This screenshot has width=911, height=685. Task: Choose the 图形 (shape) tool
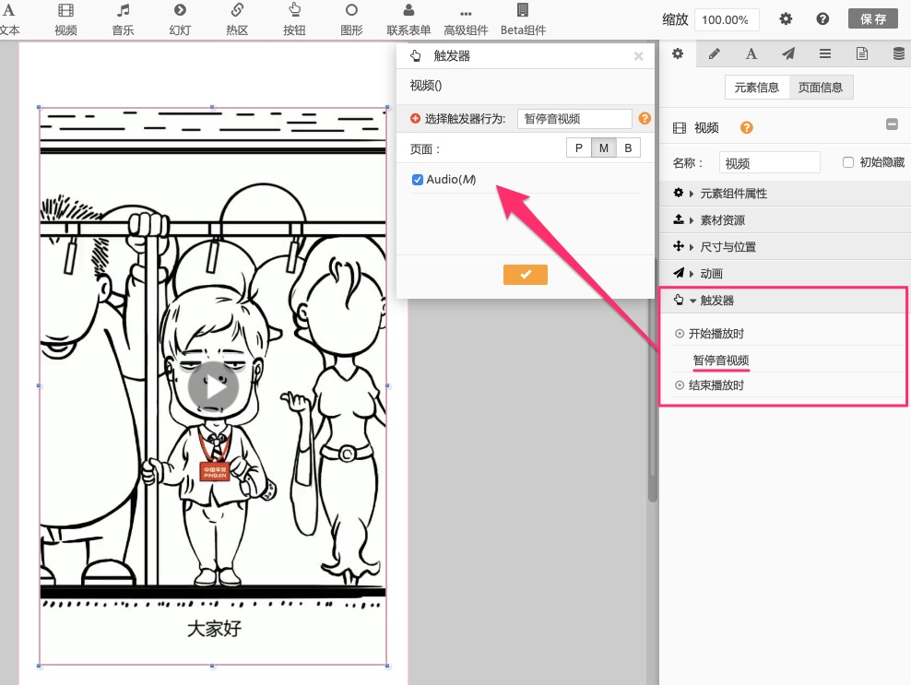[351, 18]
